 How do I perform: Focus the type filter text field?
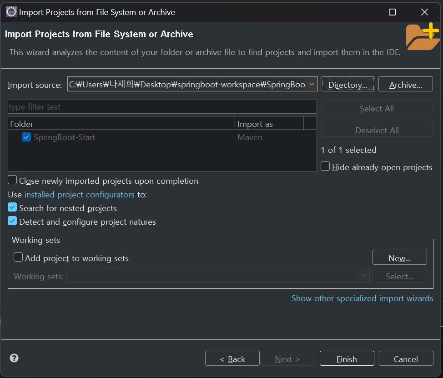click(162, 107)
